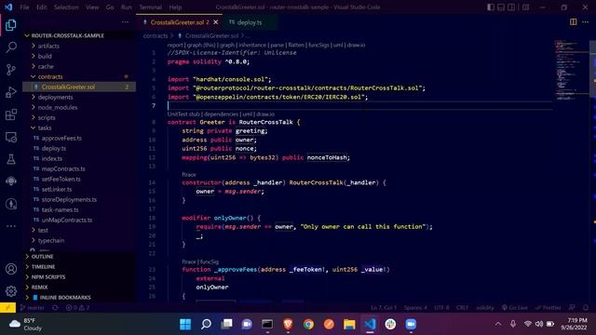The image size is (596, 335).
Task: Click 'UnitTest stub' code lens link
Action: tap(183, 114)
